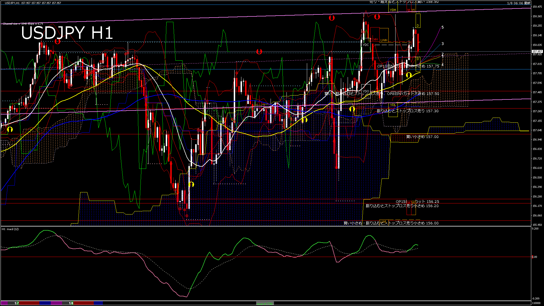Click yellow up arrow at far left edge
544x306 pixels.
[x=10, y=130]
